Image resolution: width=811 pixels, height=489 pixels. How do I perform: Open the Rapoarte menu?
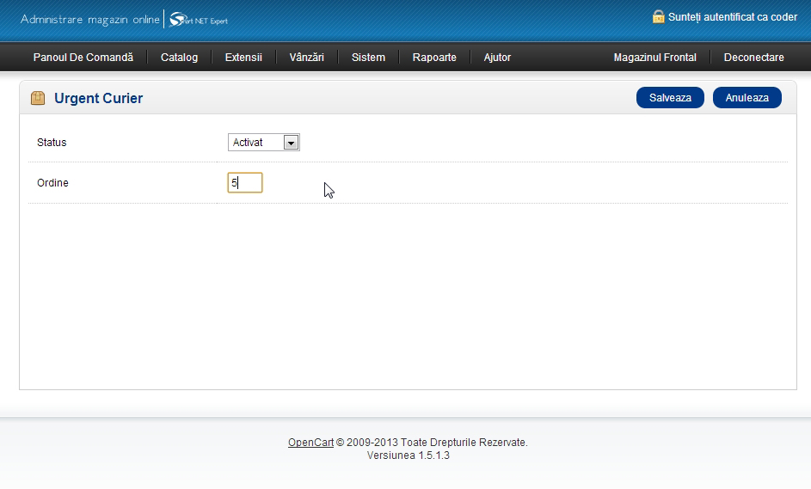click(x=434, y=58)
